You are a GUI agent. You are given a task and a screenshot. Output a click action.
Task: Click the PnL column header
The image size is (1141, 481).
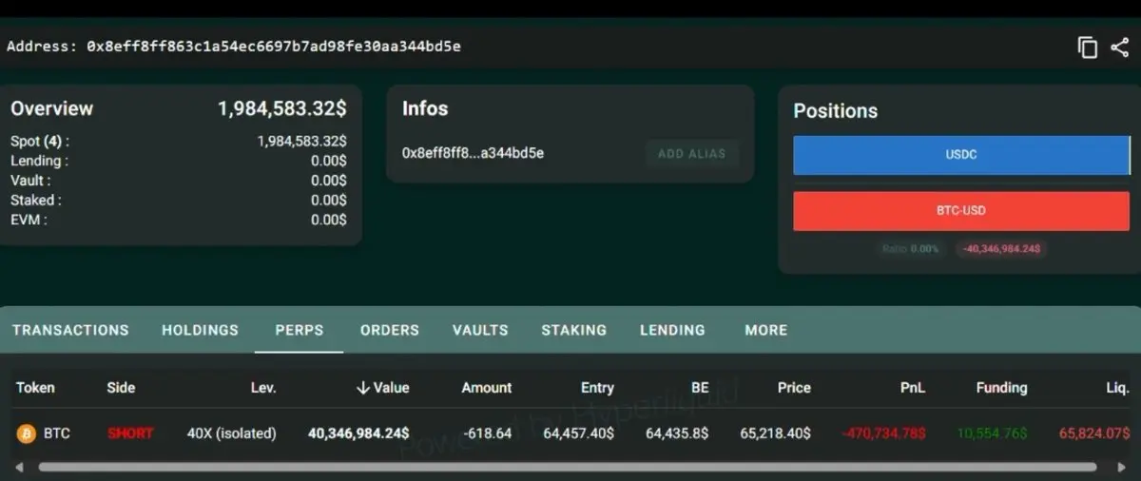tap(913, 388)
